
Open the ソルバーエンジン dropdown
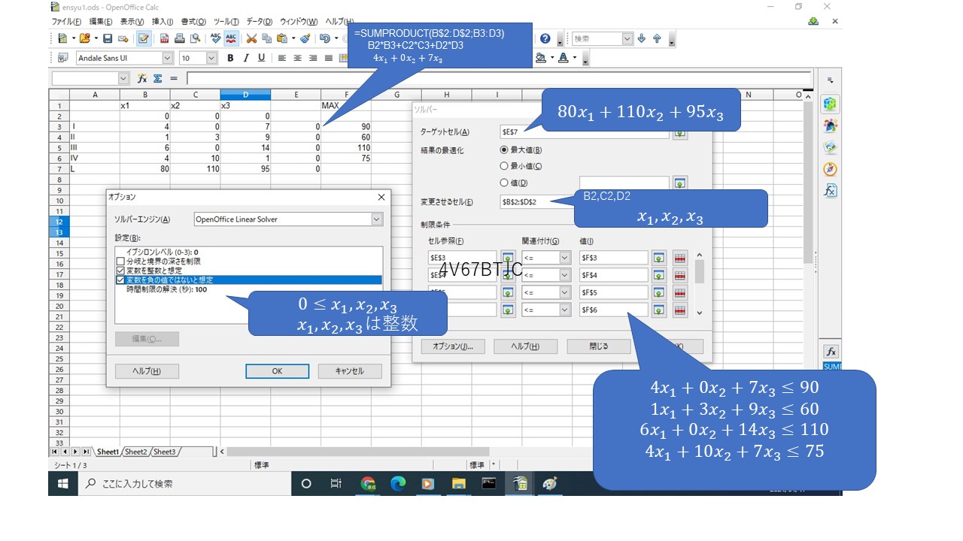click(x=376, y=219)
